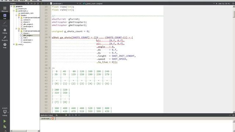The image size is (235, 132).
Task: Re-run the application from output pane
Action: coord(66,115)
